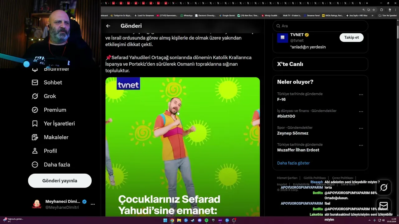
Task: Click the Daha fazla circle-dots icon
Action: (x=35, y=165)
